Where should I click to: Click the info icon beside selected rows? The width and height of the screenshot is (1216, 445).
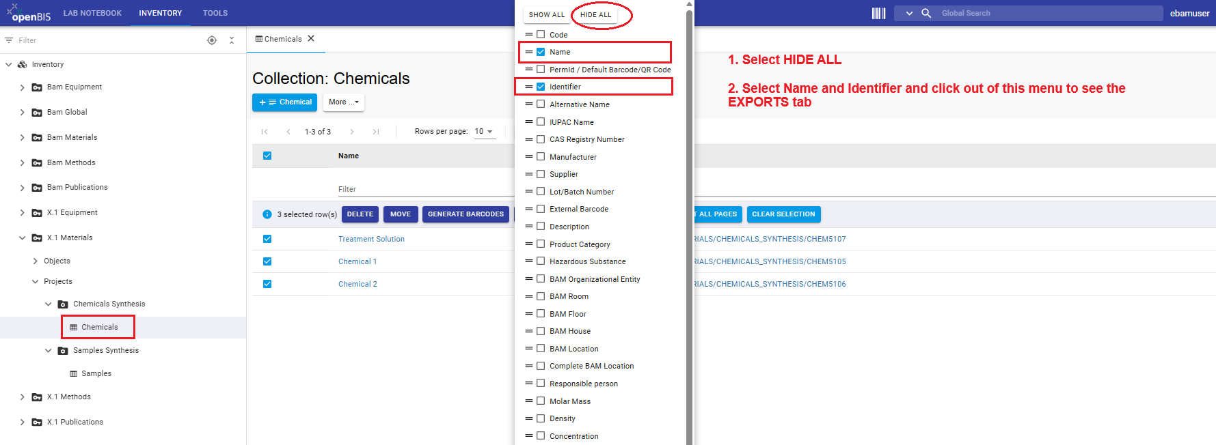[267, 214]
